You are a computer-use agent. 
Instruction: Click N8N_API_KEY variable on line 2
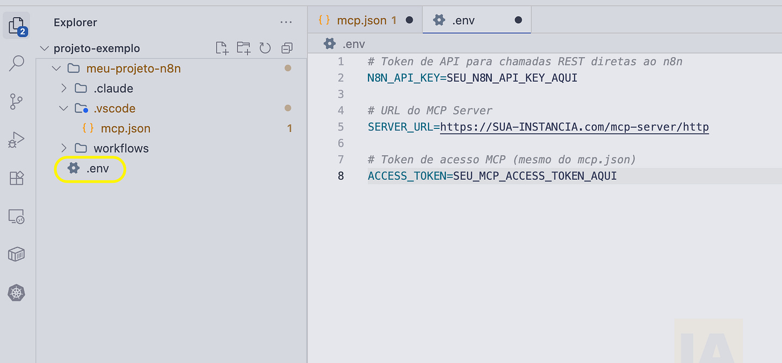tap(404, 78)
